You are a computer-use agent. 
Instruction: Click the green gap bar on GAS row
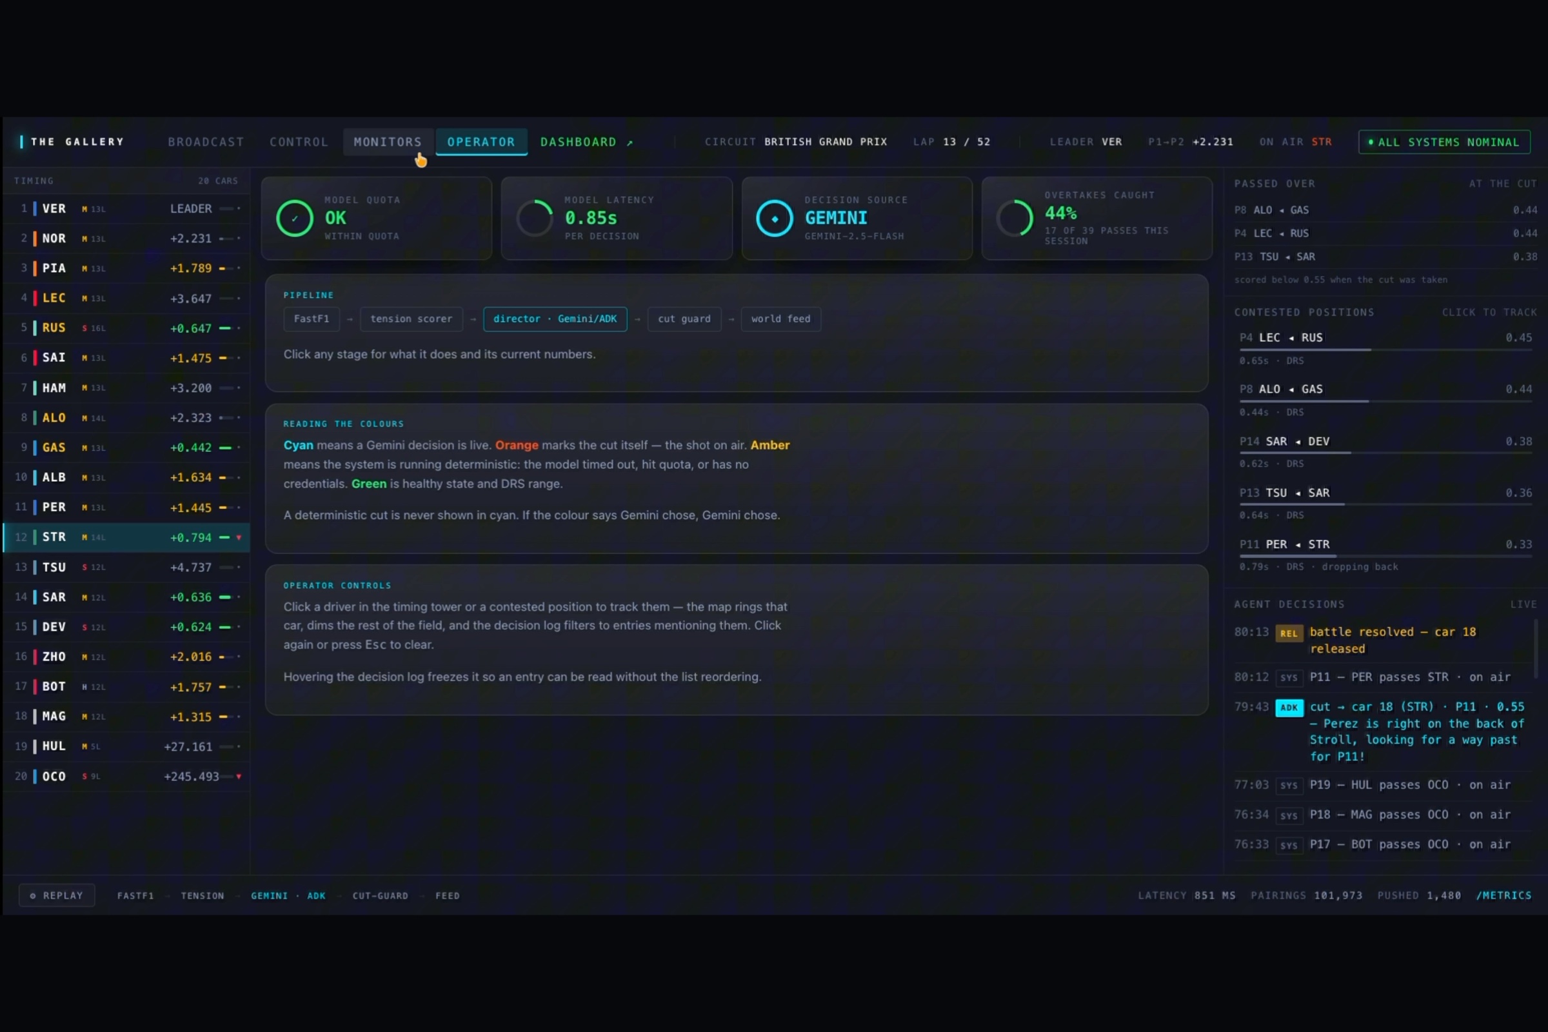point(225,448)
